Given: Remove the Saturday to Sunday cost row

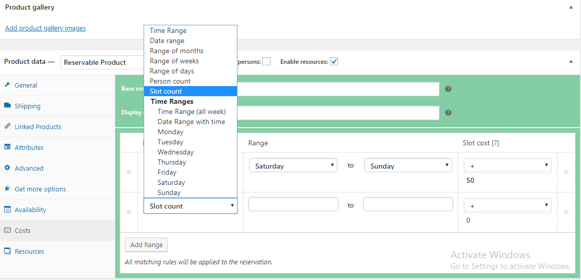Looking at the screenshot, I should pos(566,172).
